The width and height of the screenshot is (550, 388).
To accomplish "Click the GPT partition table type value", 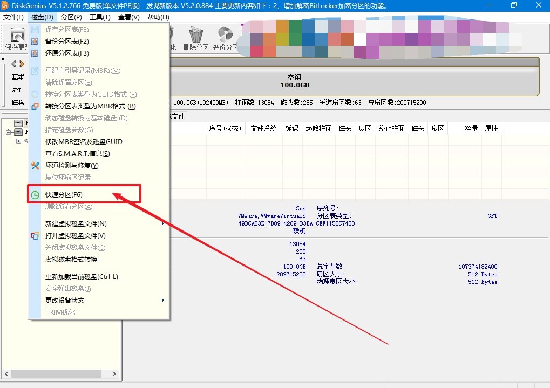I will (492, 216).
